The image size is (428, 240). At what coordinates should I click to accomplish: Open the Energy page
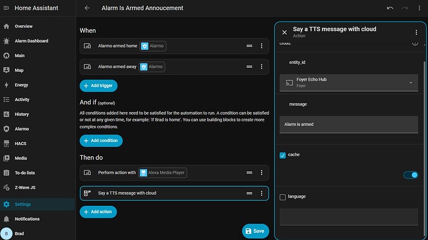tap(37, 85)
